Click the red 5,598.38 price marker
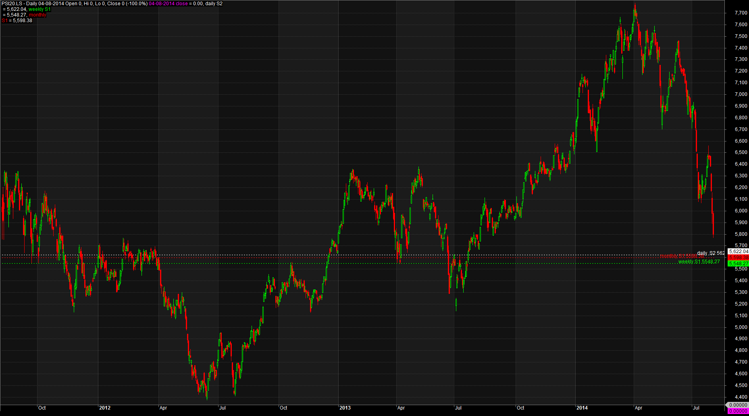 coord(739,258)
